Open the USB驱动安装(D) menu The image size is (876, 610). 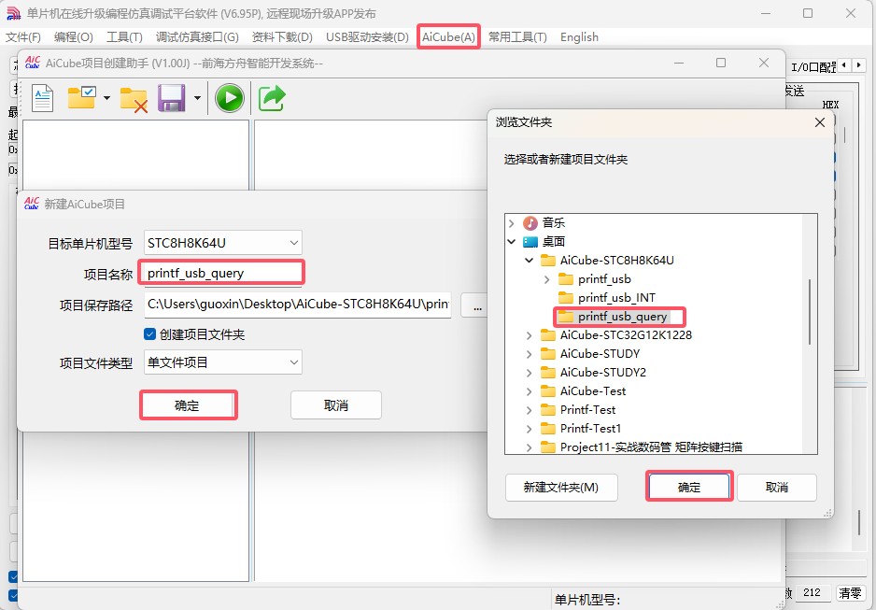[x=367, y=36]
